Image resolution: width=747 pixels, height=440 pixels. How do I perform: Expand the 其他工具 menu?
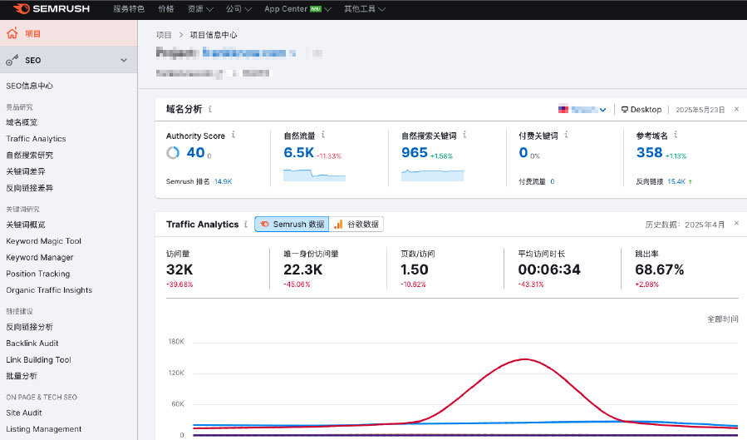pos(365,8)
